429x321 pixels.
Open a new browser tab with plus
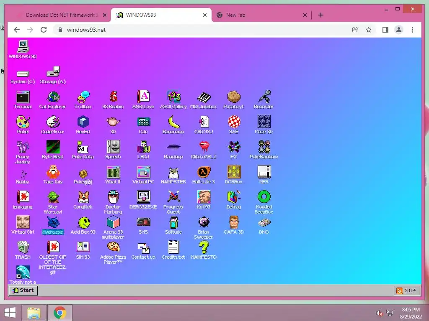(x=321, y=15)
